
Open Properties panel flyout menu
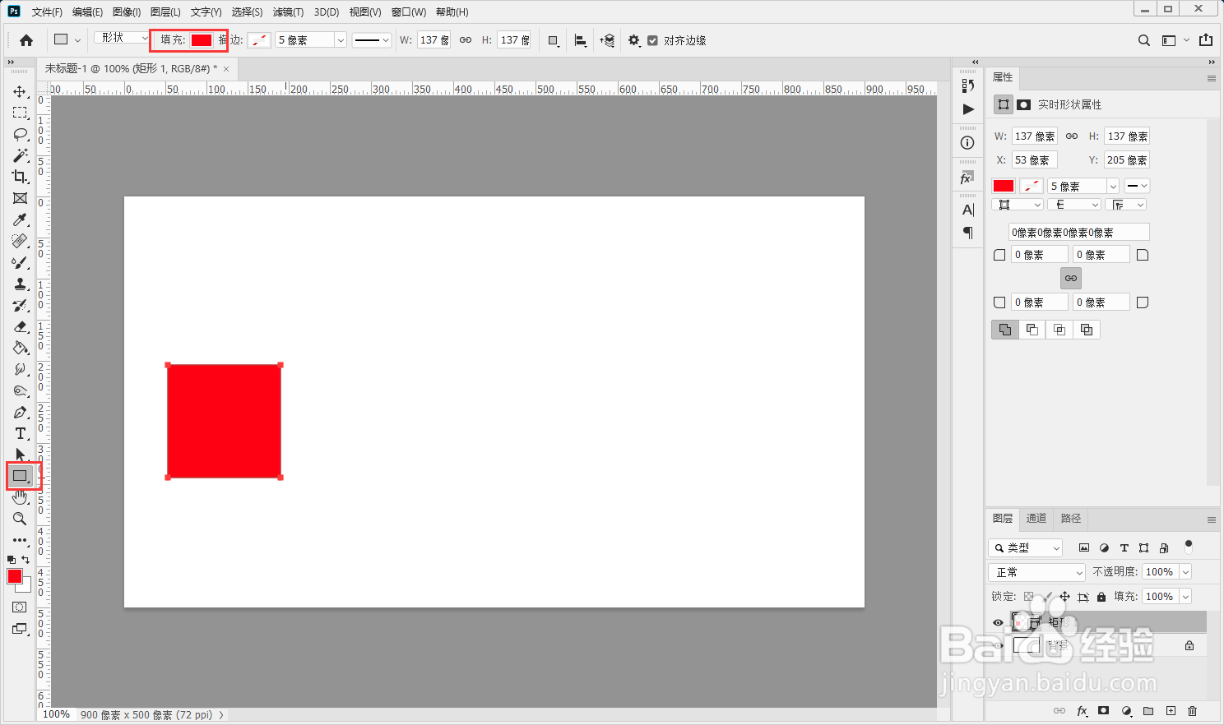1211,78
